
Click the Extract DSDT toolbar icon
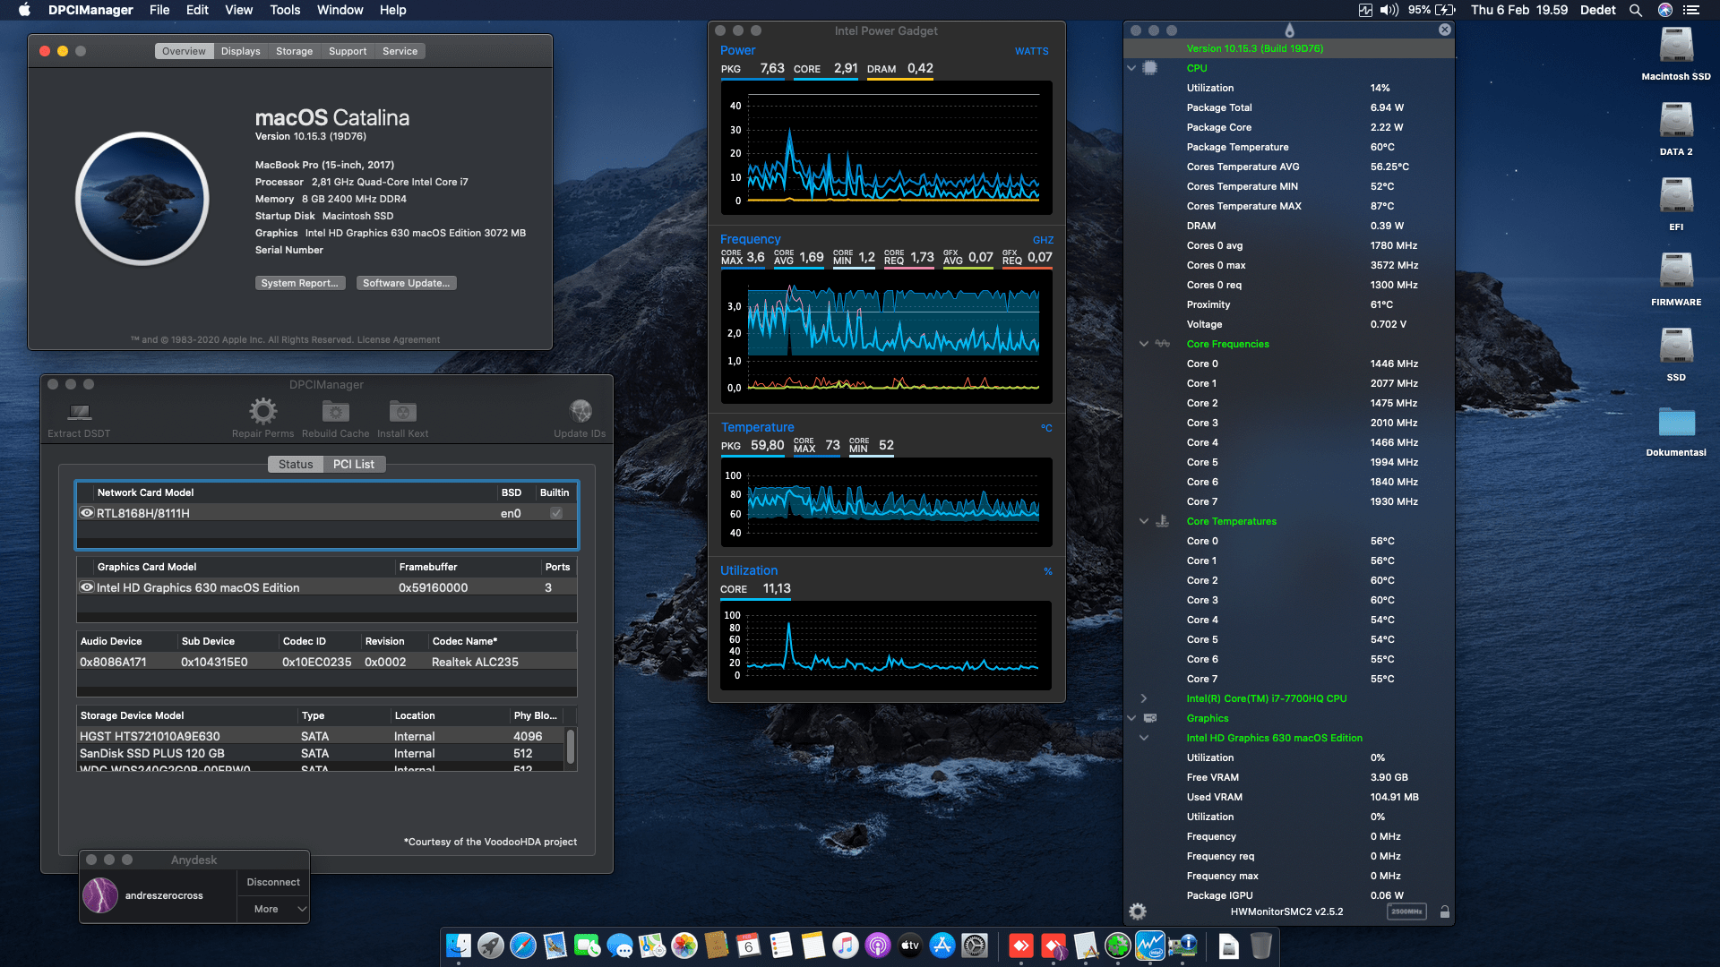80,412
